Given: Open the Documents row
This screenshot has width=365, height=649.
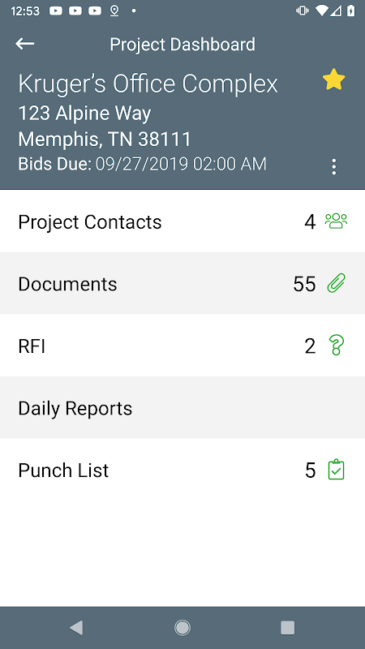Looking at the screenshot, I should 182,283.
